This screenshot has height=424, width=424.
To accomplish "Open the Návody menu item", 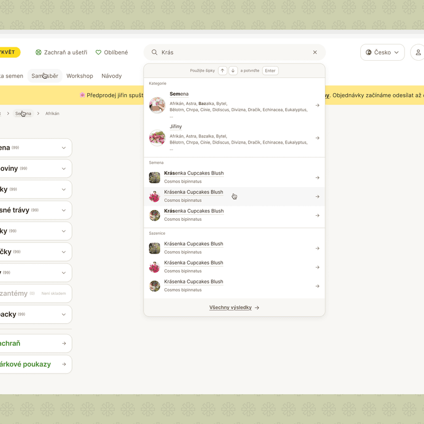I will [112, 76].
